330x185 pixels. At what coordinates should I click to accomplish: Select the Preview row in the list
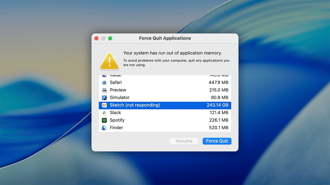click(165, 90)
